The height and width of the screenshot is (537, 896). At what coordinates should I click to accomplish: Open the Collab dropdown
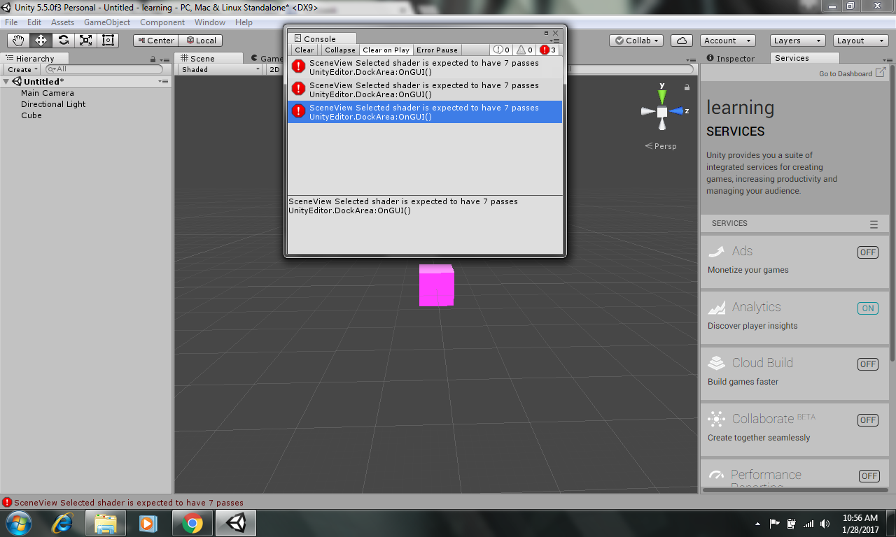tap(636, 41)
